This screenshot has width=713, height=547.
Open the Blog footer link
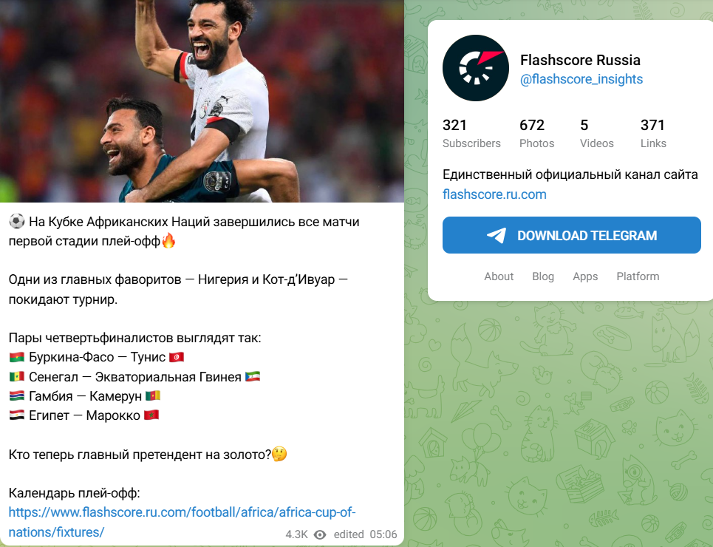[543, 276]
